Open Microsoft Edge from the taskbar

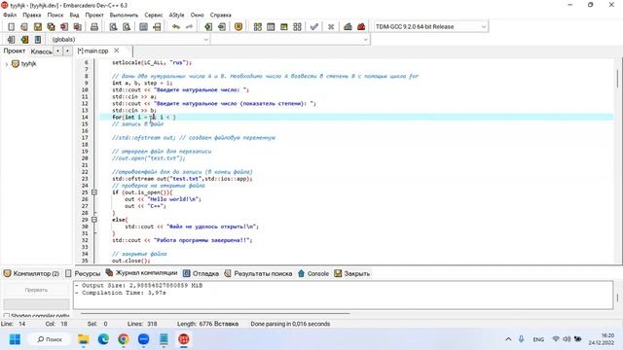tap(103, 339)
